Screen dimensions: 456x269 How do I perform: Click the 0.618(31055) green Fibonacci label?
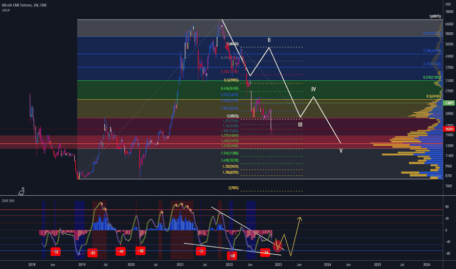(x=432, y=78)
